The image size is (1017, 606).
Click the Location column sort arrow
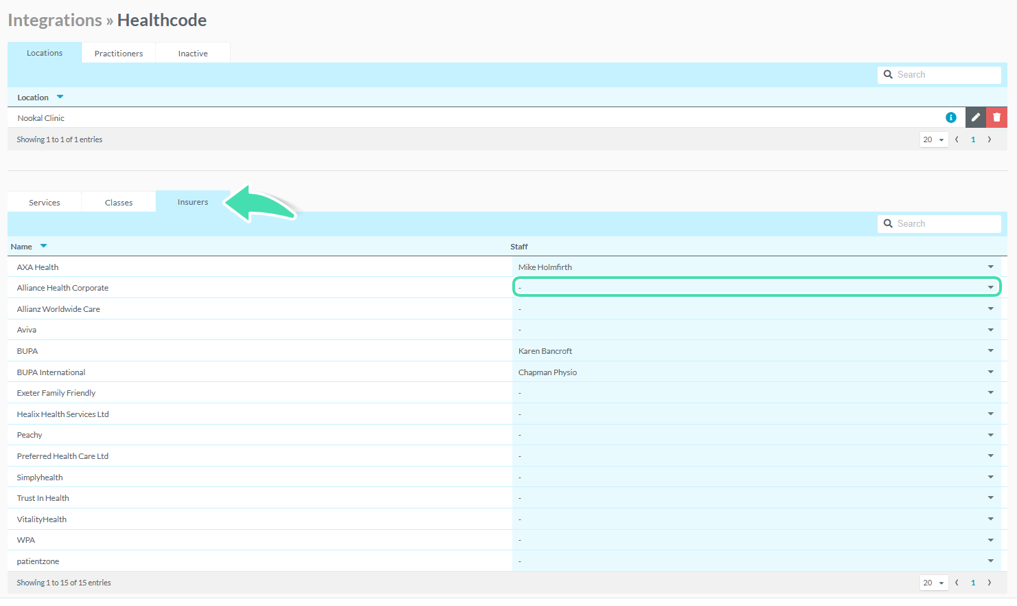click(x=60, y=97)
